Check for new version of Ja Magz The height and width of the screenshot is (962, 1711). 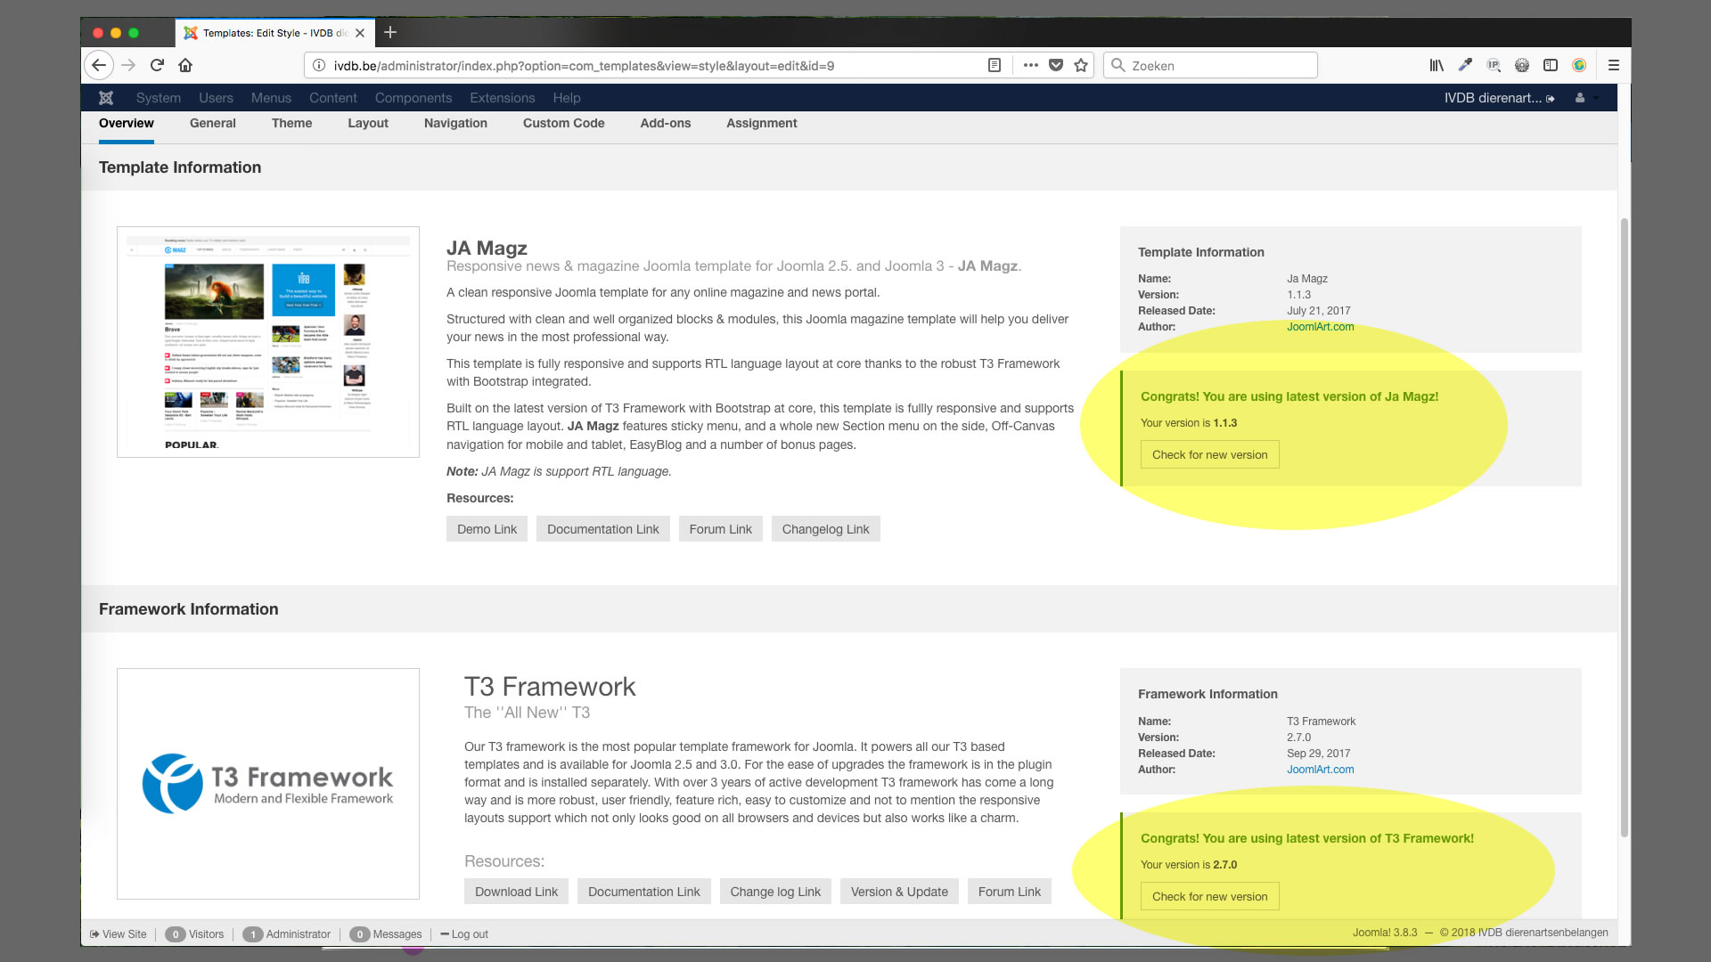coord(1209,454)
